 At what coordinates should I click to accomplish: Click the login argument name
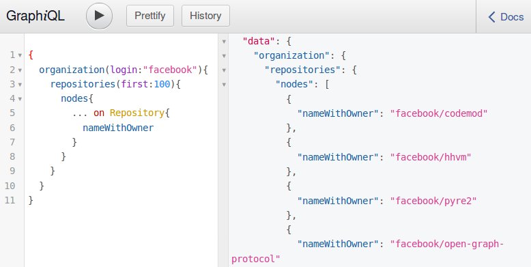point(124,70)
